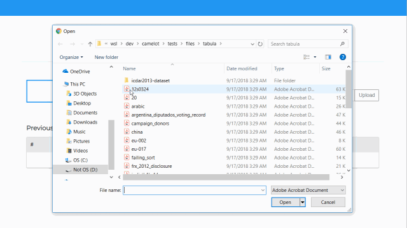Open Downloads in the navigation pane
This screenshot has height=228, width=407.
(82, 122)
